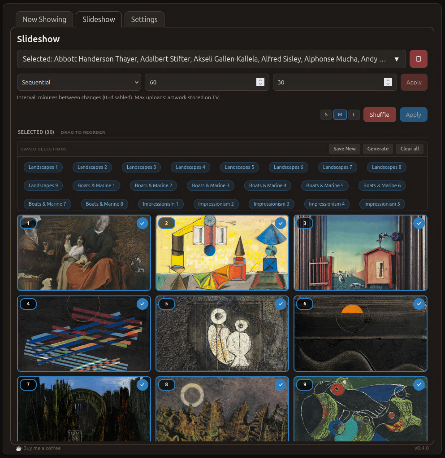Load the Landscapes 3 saved selection
This screenshot has width=445, height=458.
click(141, 167)
